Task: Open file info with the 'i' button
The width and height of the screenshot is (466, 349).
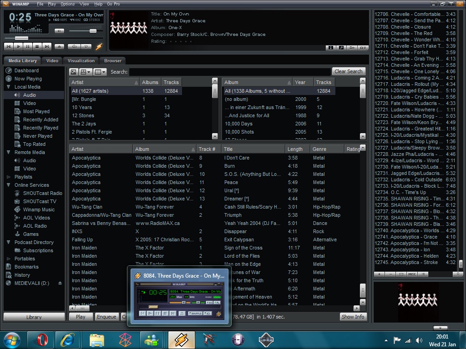Action: (x=330, y=47)
